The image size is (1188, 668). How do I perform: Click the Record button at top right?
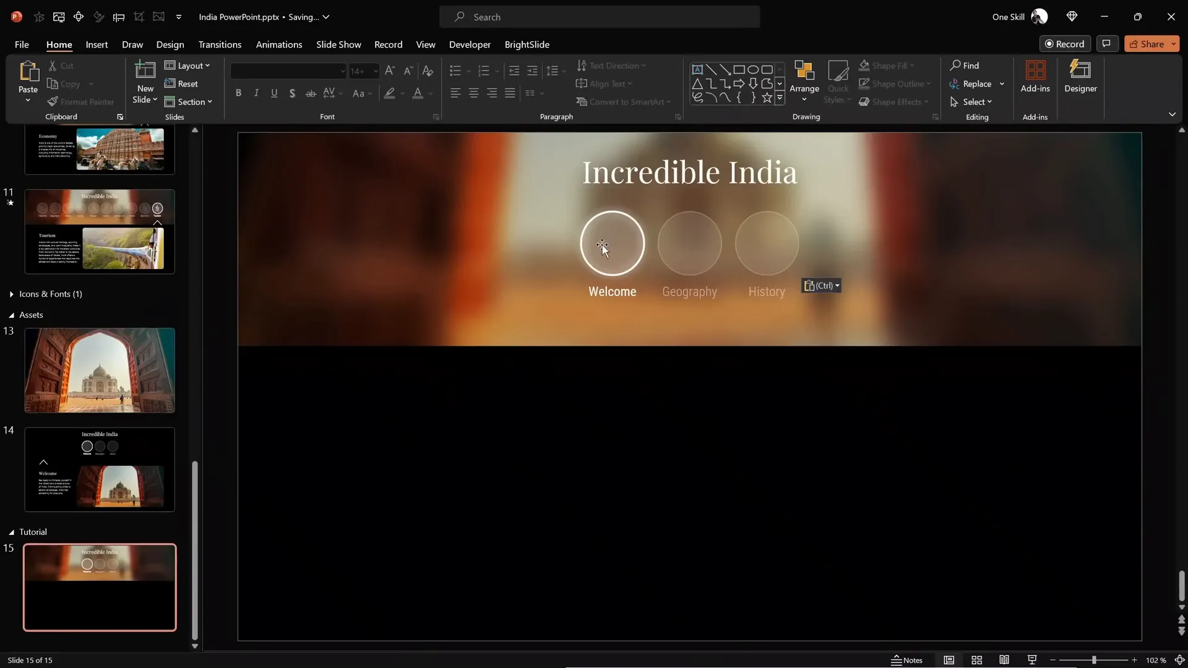point(1065,44)
